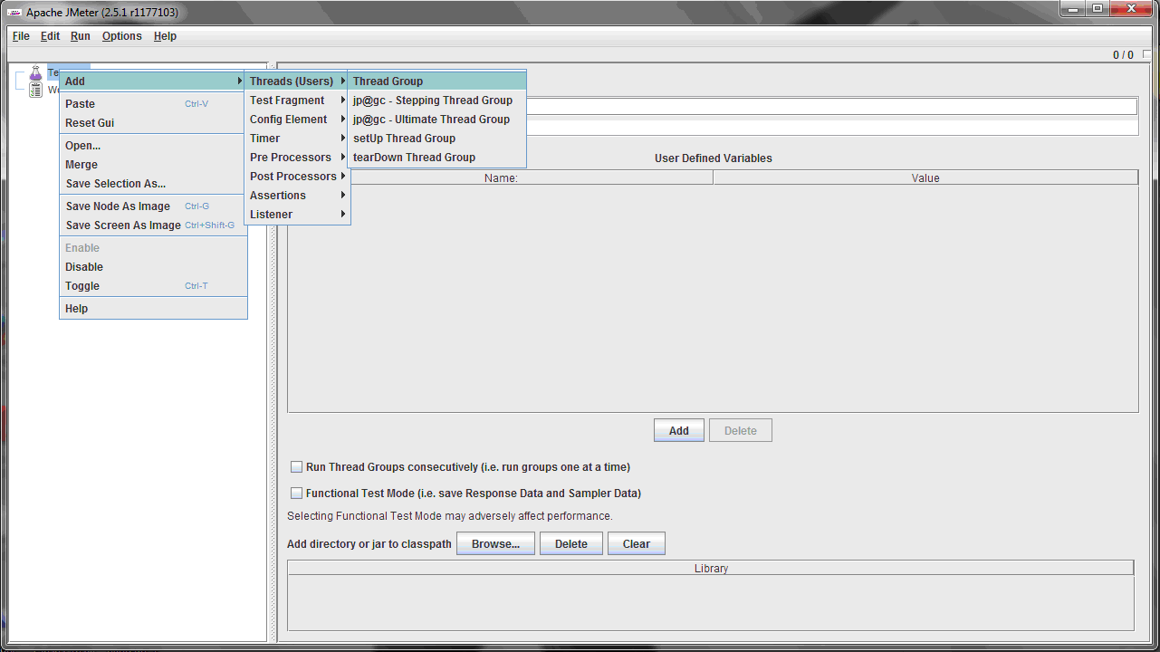Choose jp@gc - Stepping Thread Group

tap(436, 101)
